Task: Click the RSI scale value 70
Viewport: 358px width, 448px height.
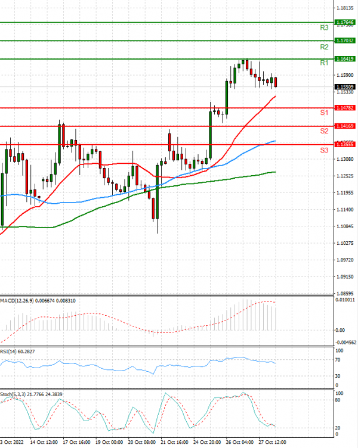Action: pyautogui.click(x=338, y=360)
